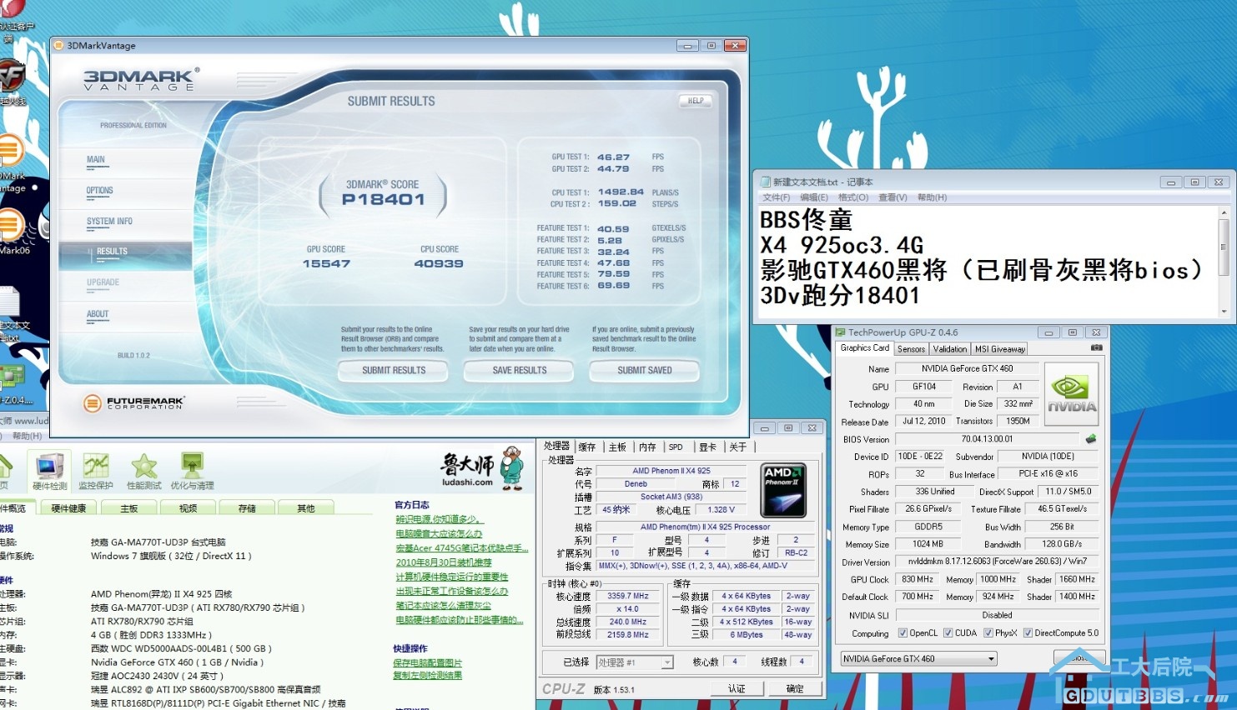The image size is (1237, 710).
Task: Switch to the 硬件健康 tab in Ludashi
Action: pyautogui.click(x=68, y=508)
